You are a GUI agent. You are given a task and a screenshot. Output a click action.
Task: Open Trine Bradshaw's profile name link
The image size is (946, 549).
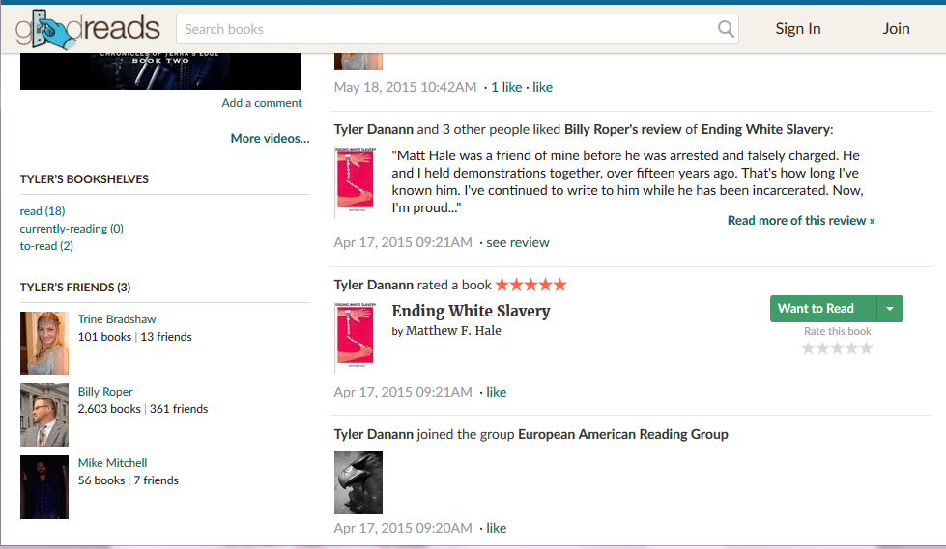point(117,319)
